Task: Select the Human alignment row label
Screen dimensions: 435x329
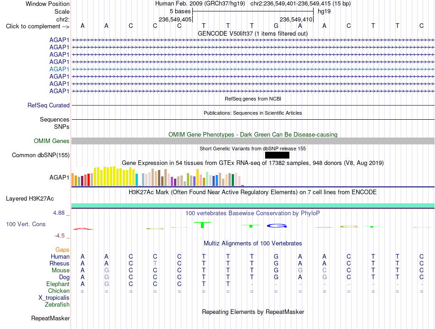Action: click(60, 256)
